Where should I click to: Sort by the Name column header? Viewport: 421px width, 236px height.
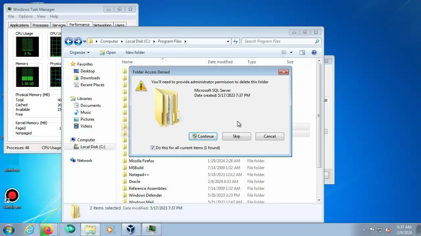coord(127,62)
